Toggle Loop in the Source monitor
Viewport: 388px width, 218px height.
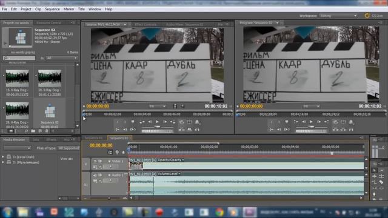coord(182,122)
